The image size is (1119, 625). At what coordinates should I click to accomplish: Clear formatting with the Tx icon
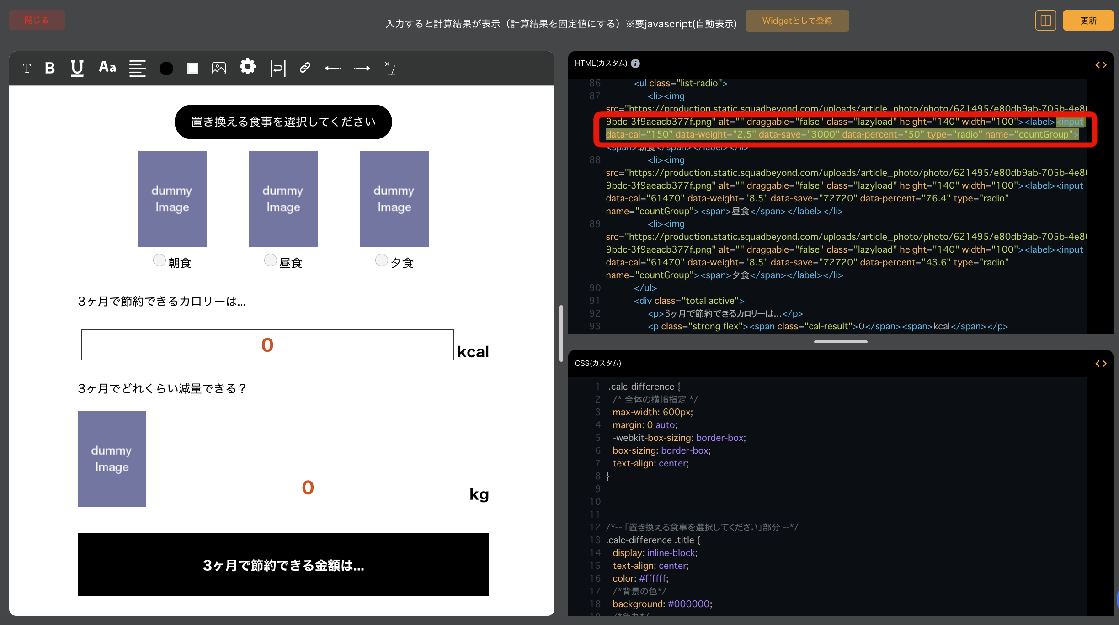tap(391, 69)
